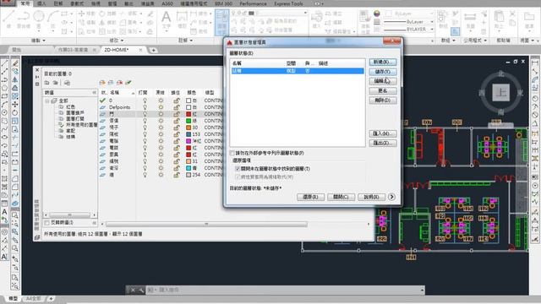Click the Paste icon in the clipboard panel
This screenshot has width=541, height=304.
click(x=499, y=19)
